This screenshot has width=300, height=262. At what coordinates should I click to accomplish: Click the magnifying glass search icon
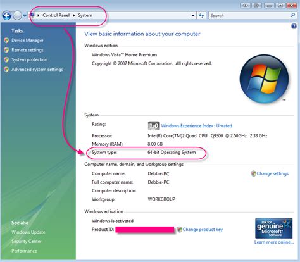point(292,15)
